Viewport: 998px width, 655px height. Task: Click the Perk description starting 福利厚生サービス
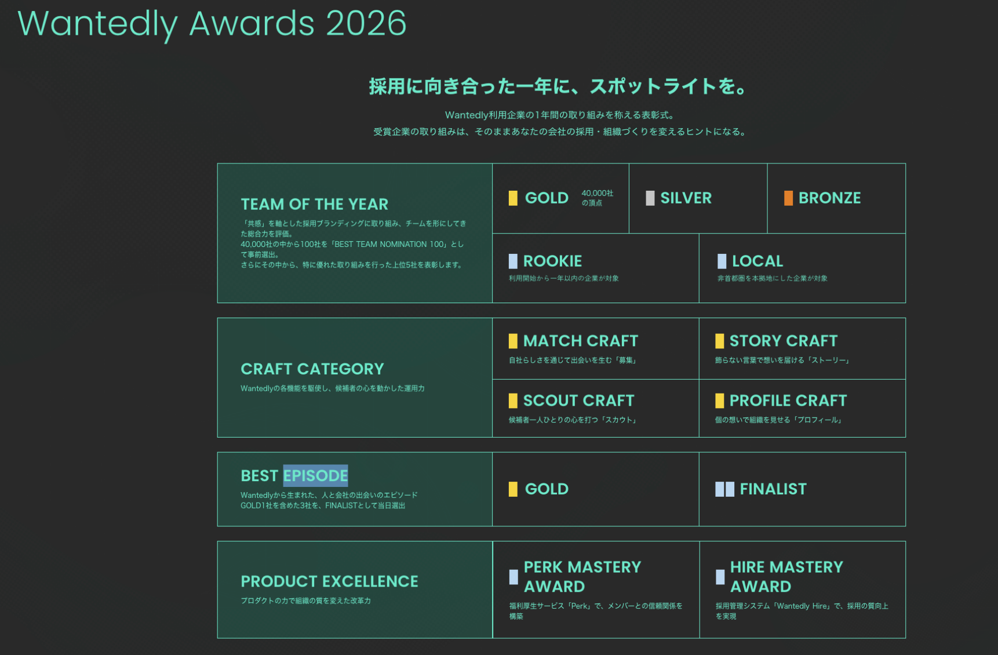[x=596, y=611]
